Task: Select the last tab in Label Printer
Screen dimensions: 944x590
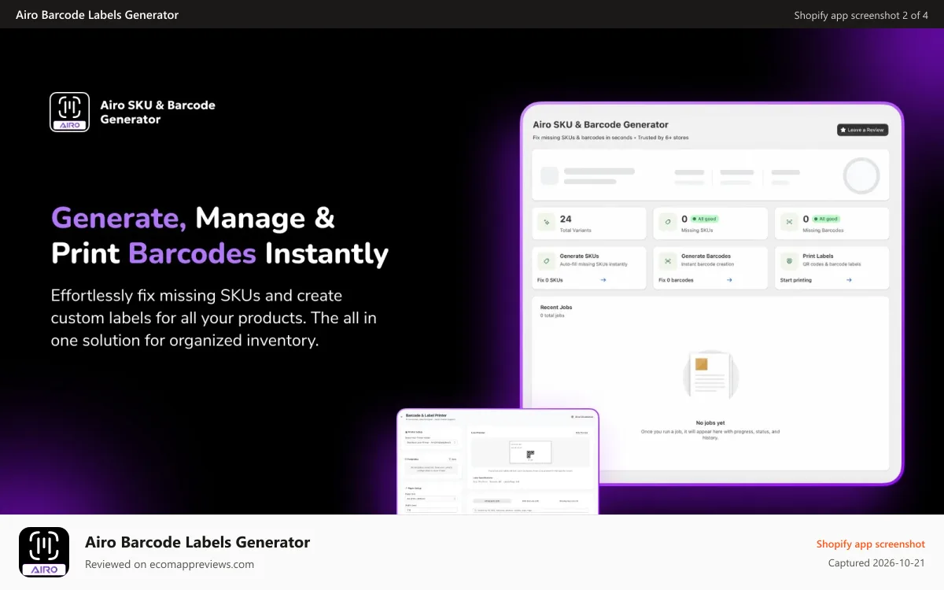Action: (569, 501)
